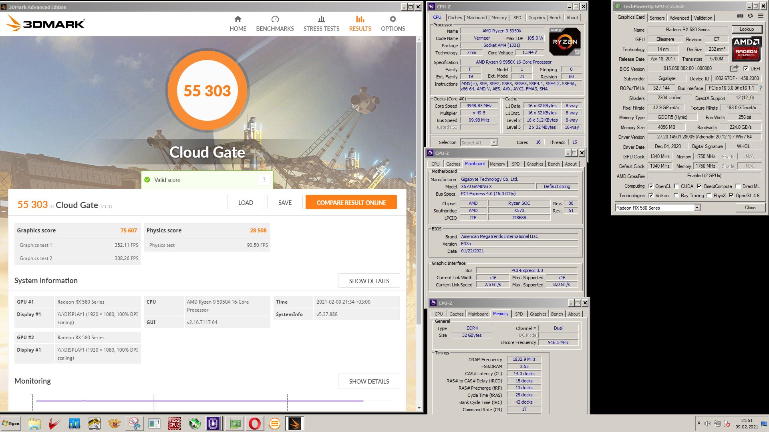Show details for Monitoring
769x432 pixels.
(369, 381)
